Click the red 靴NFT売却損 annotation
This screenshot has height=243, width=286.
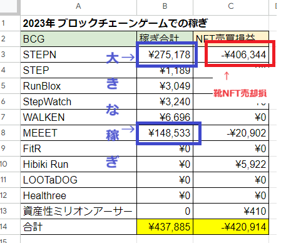point(240,93)
